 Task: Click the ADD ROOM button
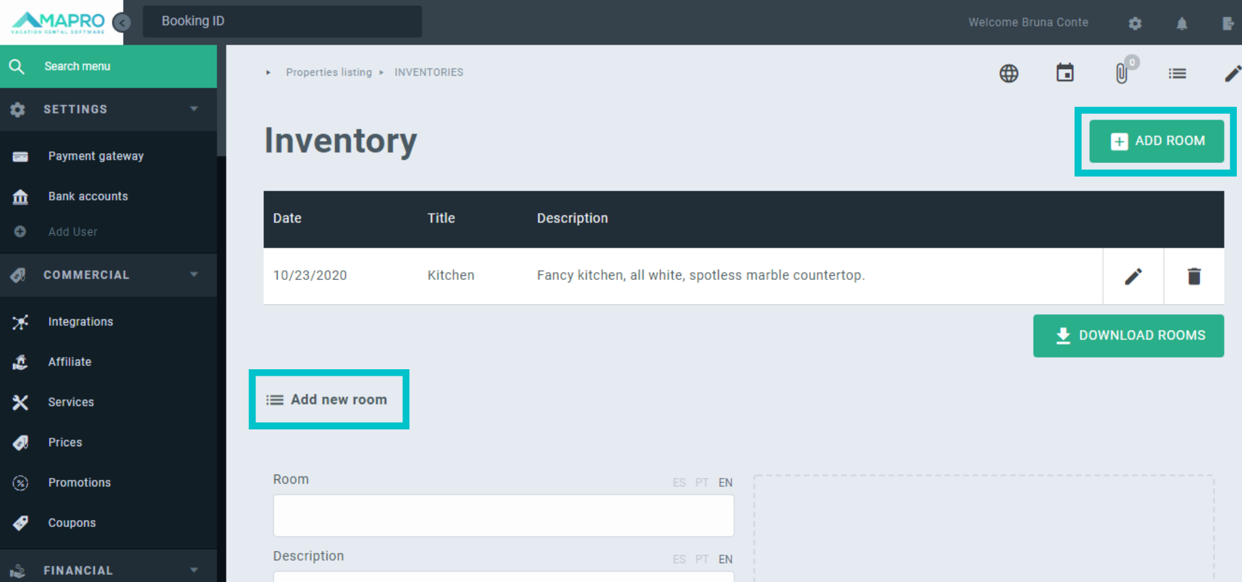1156,141
